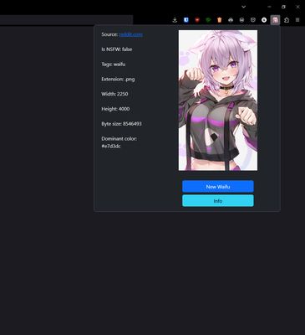
Task: Click the white circular extension icon
Action: [264, 20]
